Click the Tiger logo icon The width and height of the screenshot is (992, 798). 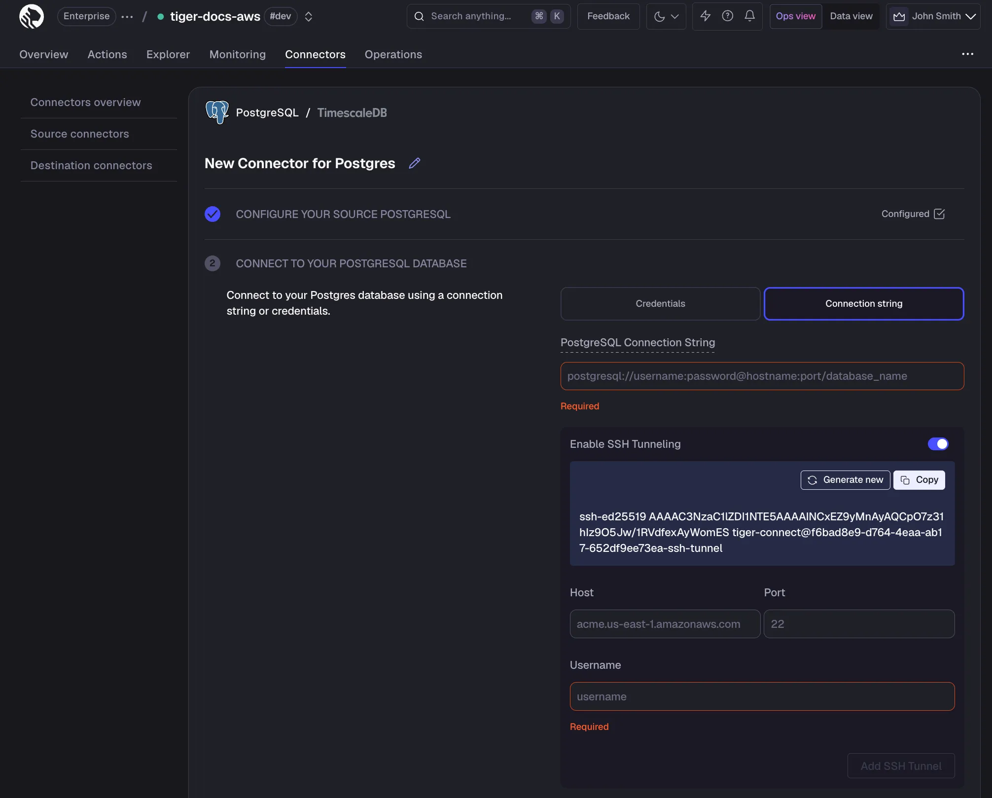[32, 16]
